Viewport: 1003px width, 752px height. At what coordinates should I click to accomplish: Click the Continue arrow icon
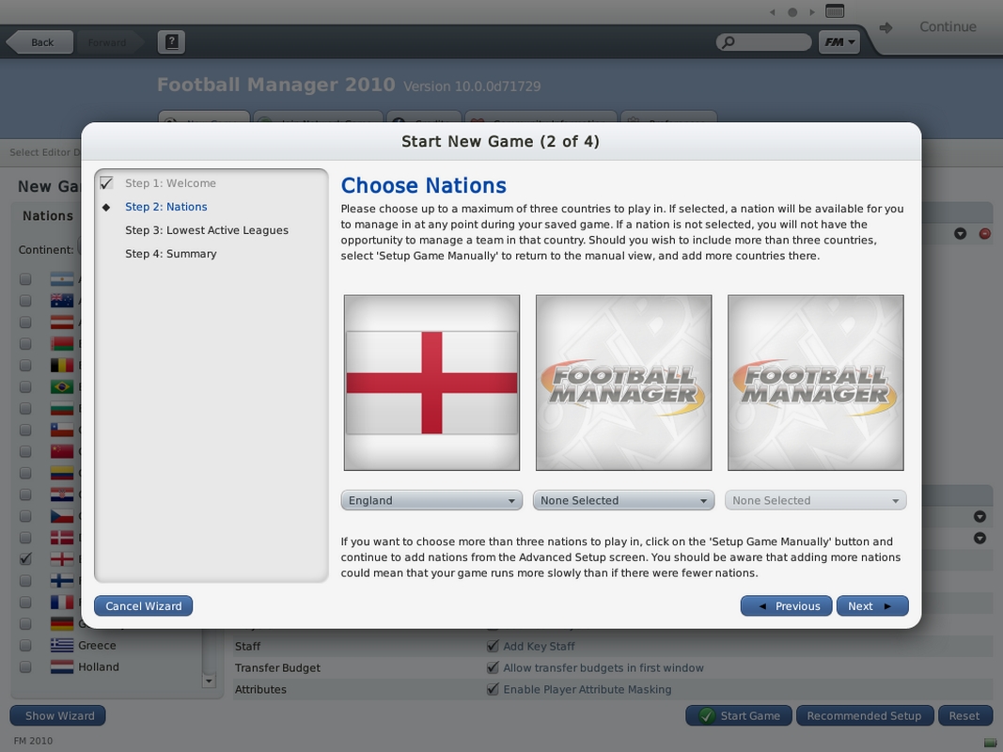(885, 28)
